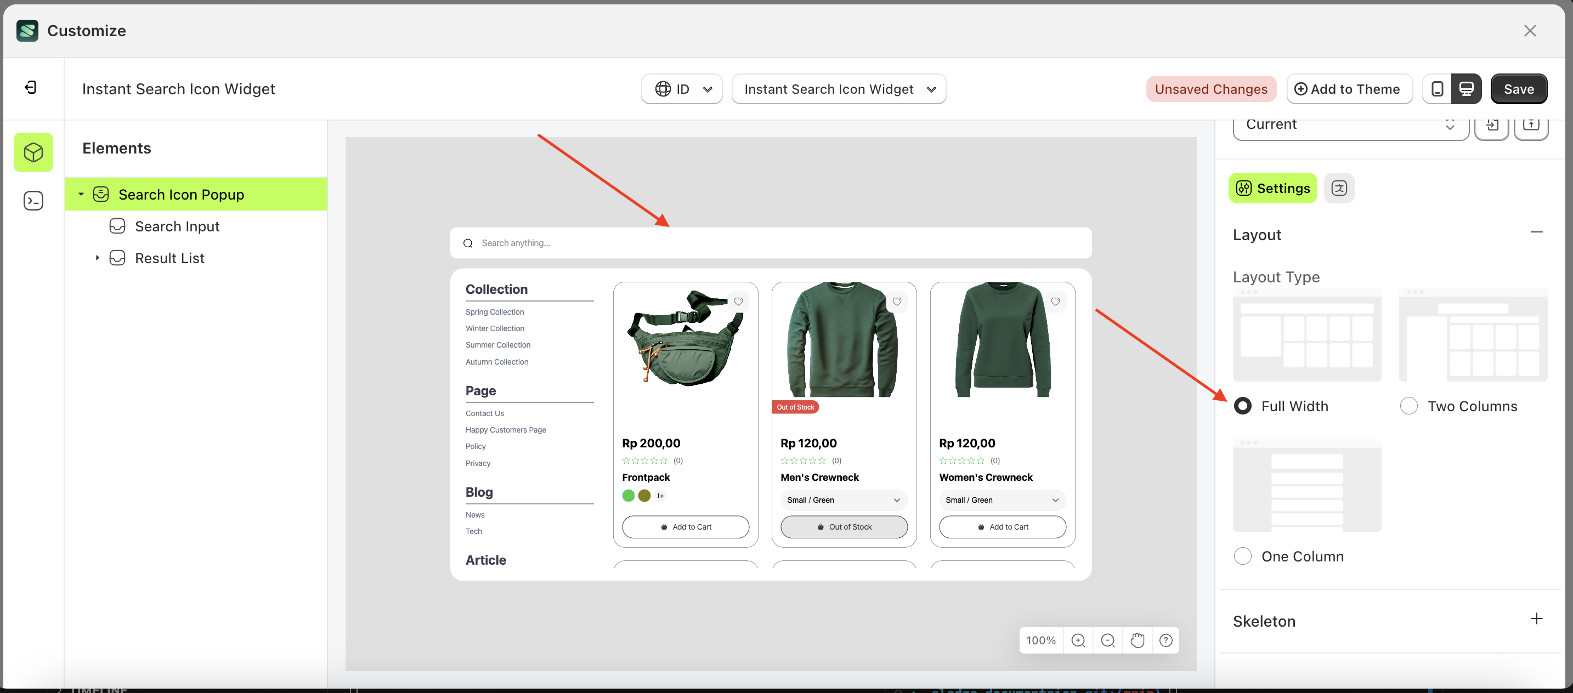Switch to mobile preview device icon
The image size is (1573, 693).
(1437, 89)
